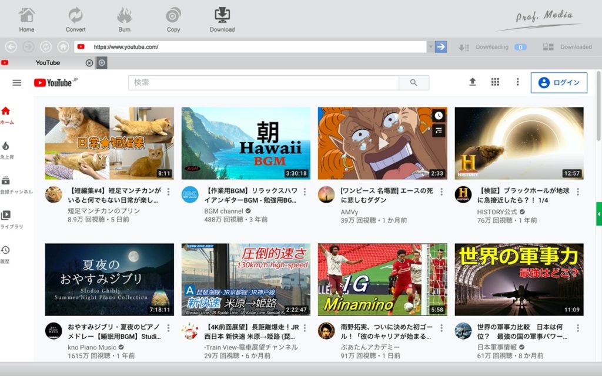Image resolution: width=602 pixels, height=376 pixels.
Task: Open the kno Piano Music channel link
Action: pyautogui.click(x=92, y=347)
